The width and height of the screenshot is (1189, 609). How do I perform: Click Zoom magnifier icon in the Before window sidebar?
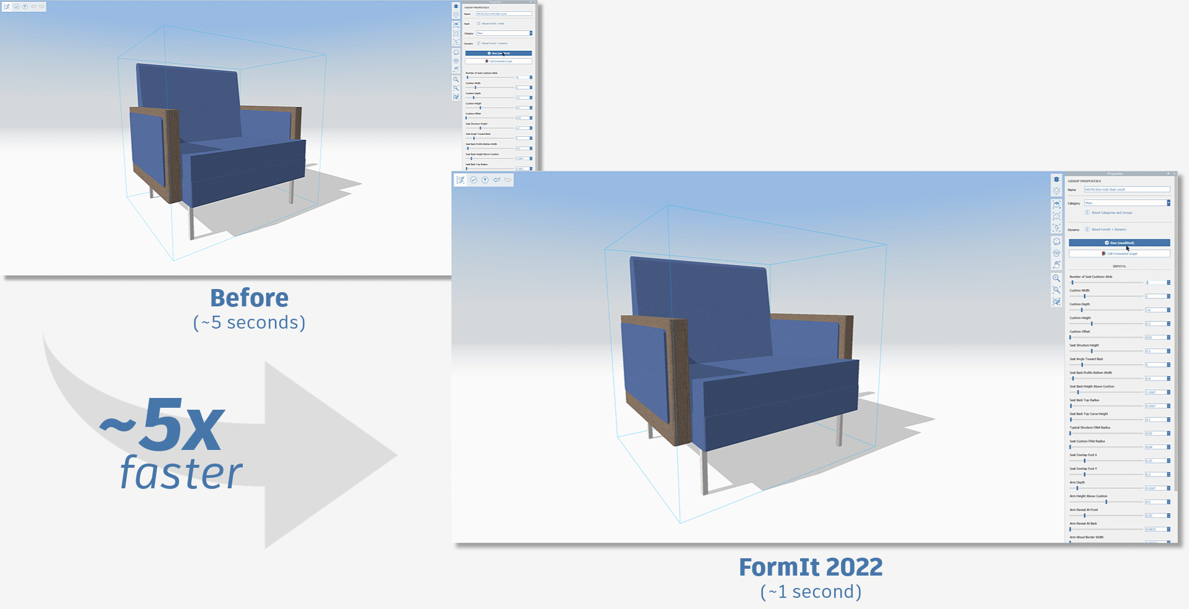pos(456,79)
